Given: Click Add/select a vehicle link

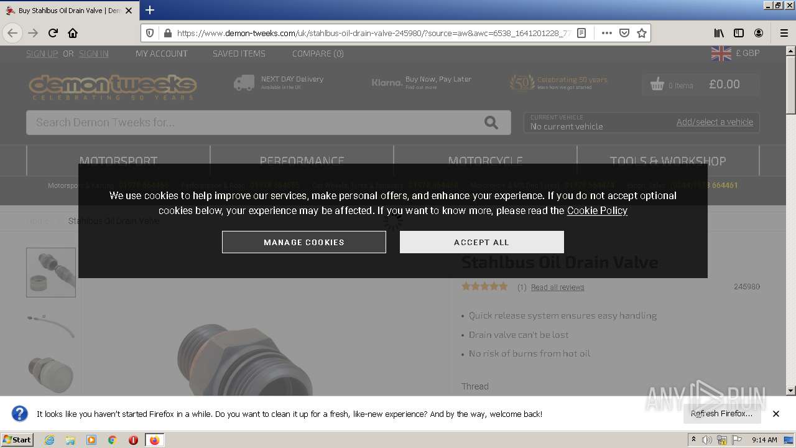Looking at the screenshot, I should (715, 122).
